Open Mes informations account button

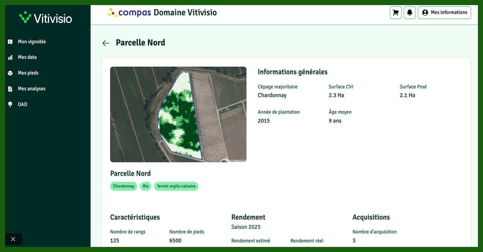point(444,12)
